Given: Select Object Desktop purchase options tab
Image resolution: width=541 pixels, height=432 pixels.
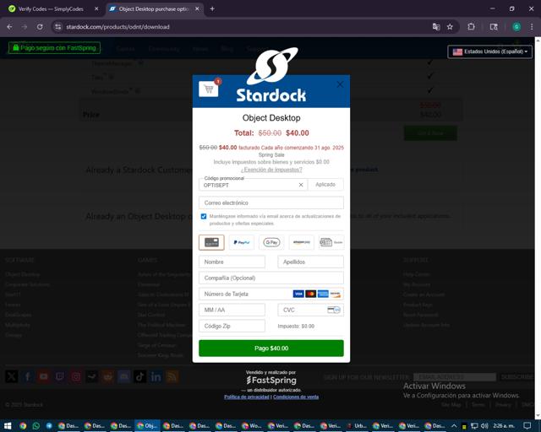Looking at the screenshot, I should (x=154, y=9).
